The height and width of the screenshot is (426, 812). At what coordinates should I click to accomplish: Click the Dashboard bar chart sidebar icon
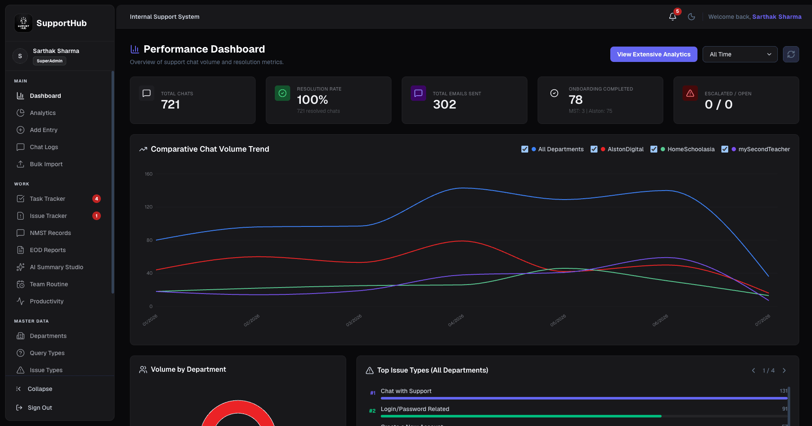[x=21, y=96]
